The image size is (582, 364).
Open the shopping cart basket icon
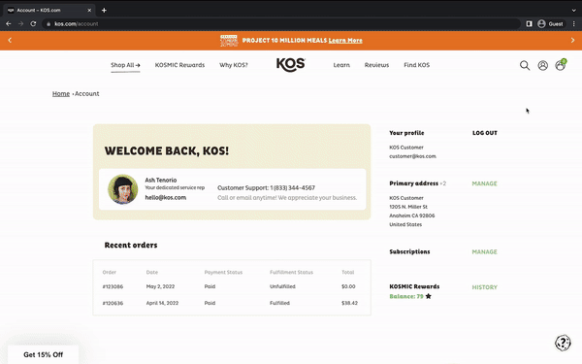pos(561,65)
